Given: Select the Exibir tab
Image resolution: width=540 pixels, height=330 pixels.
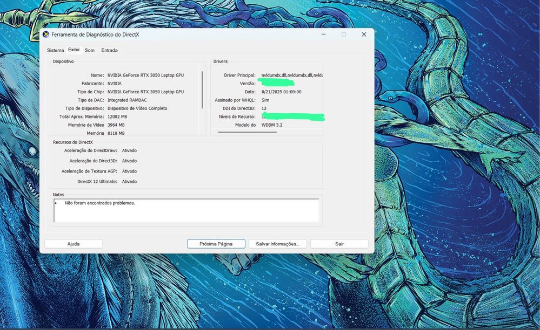Looking at the screenshot, I should (x=74, y=50).
